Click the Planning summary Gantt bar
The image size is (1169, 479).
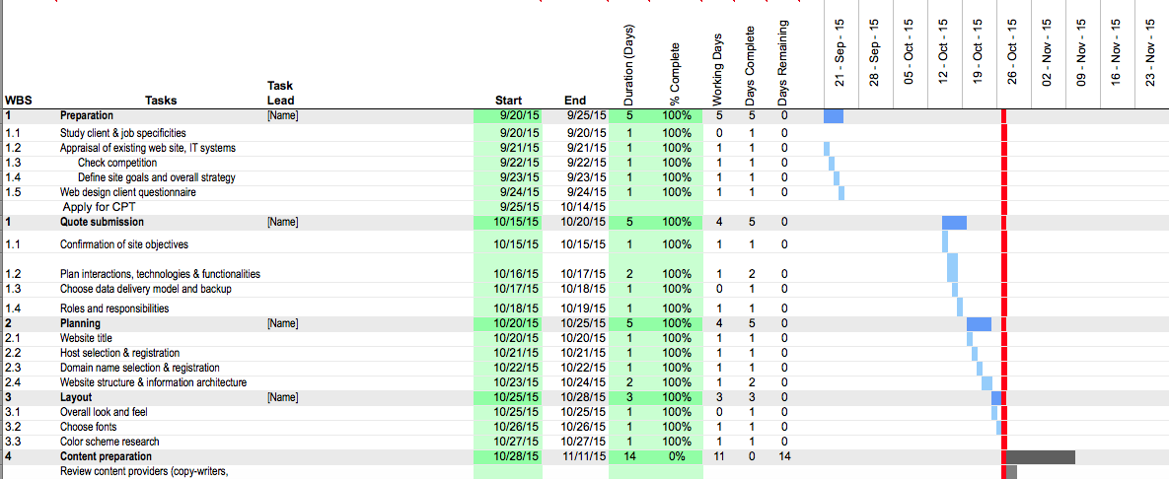coord(979,323)
